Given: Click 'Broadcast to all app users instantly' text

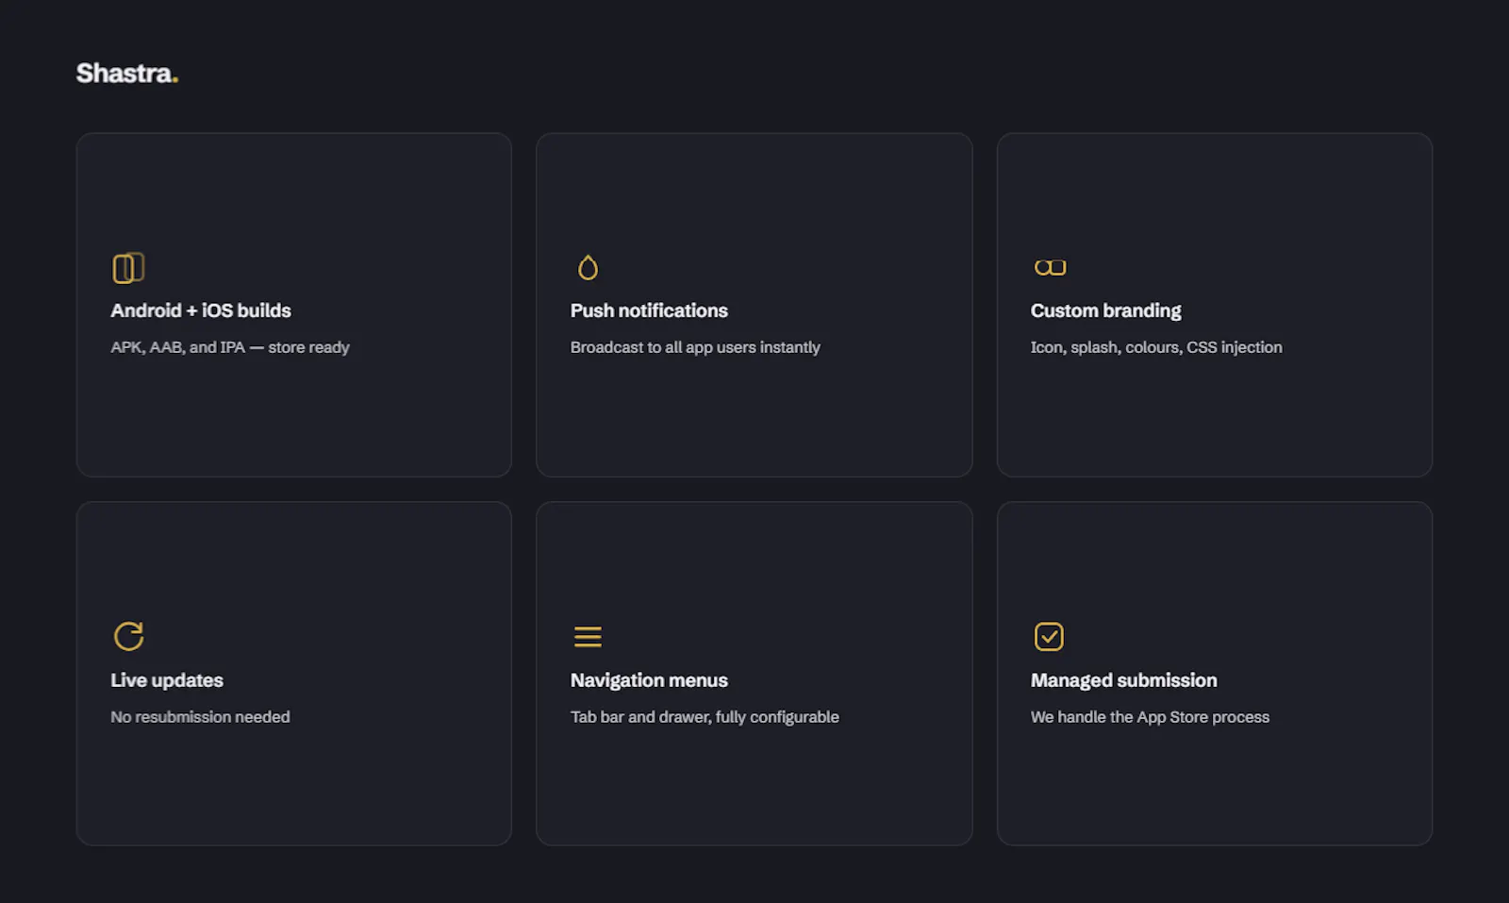Looking at the screenshot, I should point(695,347).
